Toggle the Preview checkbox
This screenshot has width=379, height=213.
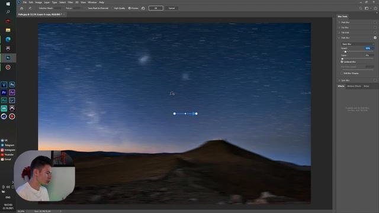point(130,8)
